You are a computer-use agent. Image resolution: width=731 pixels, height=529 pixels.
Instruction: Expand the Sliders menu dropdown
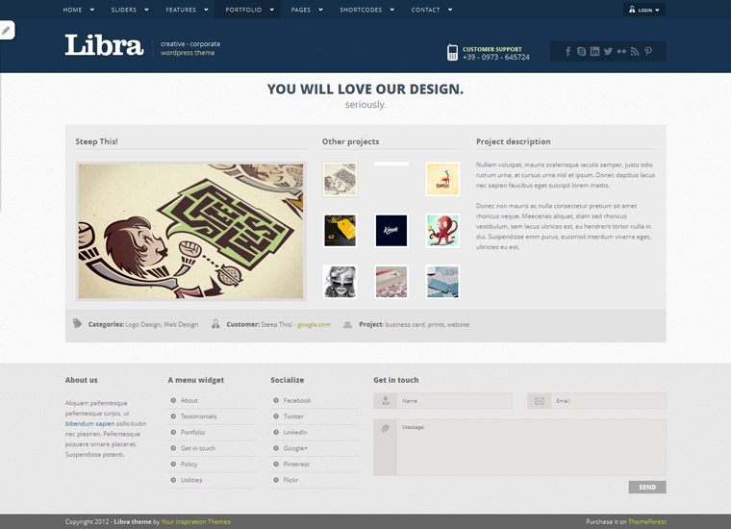(129, 10)
